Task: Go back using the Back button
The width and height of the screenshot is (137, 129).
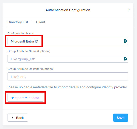Action: [18, 118]
